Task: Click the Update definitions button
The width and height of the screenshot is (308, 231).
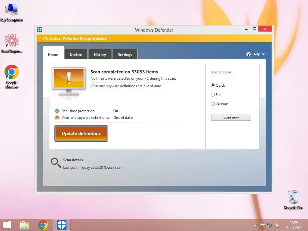Action: pyautogui.click(x=81, y=134)
